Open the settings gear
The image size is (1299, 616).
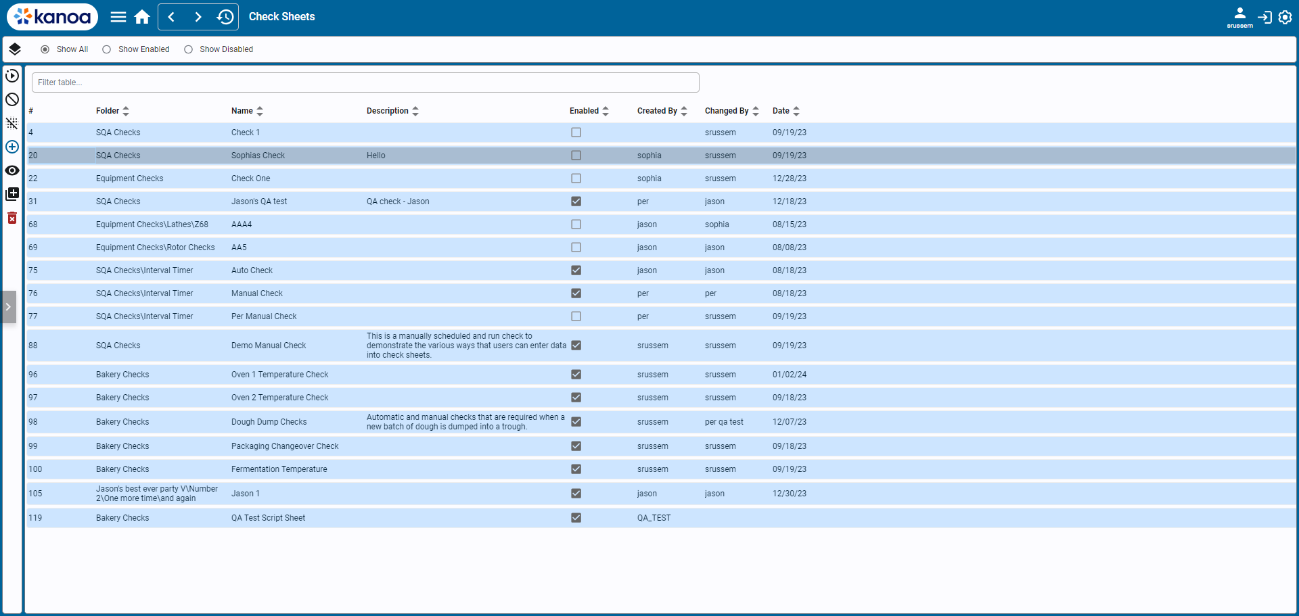tap(1285, 17)
